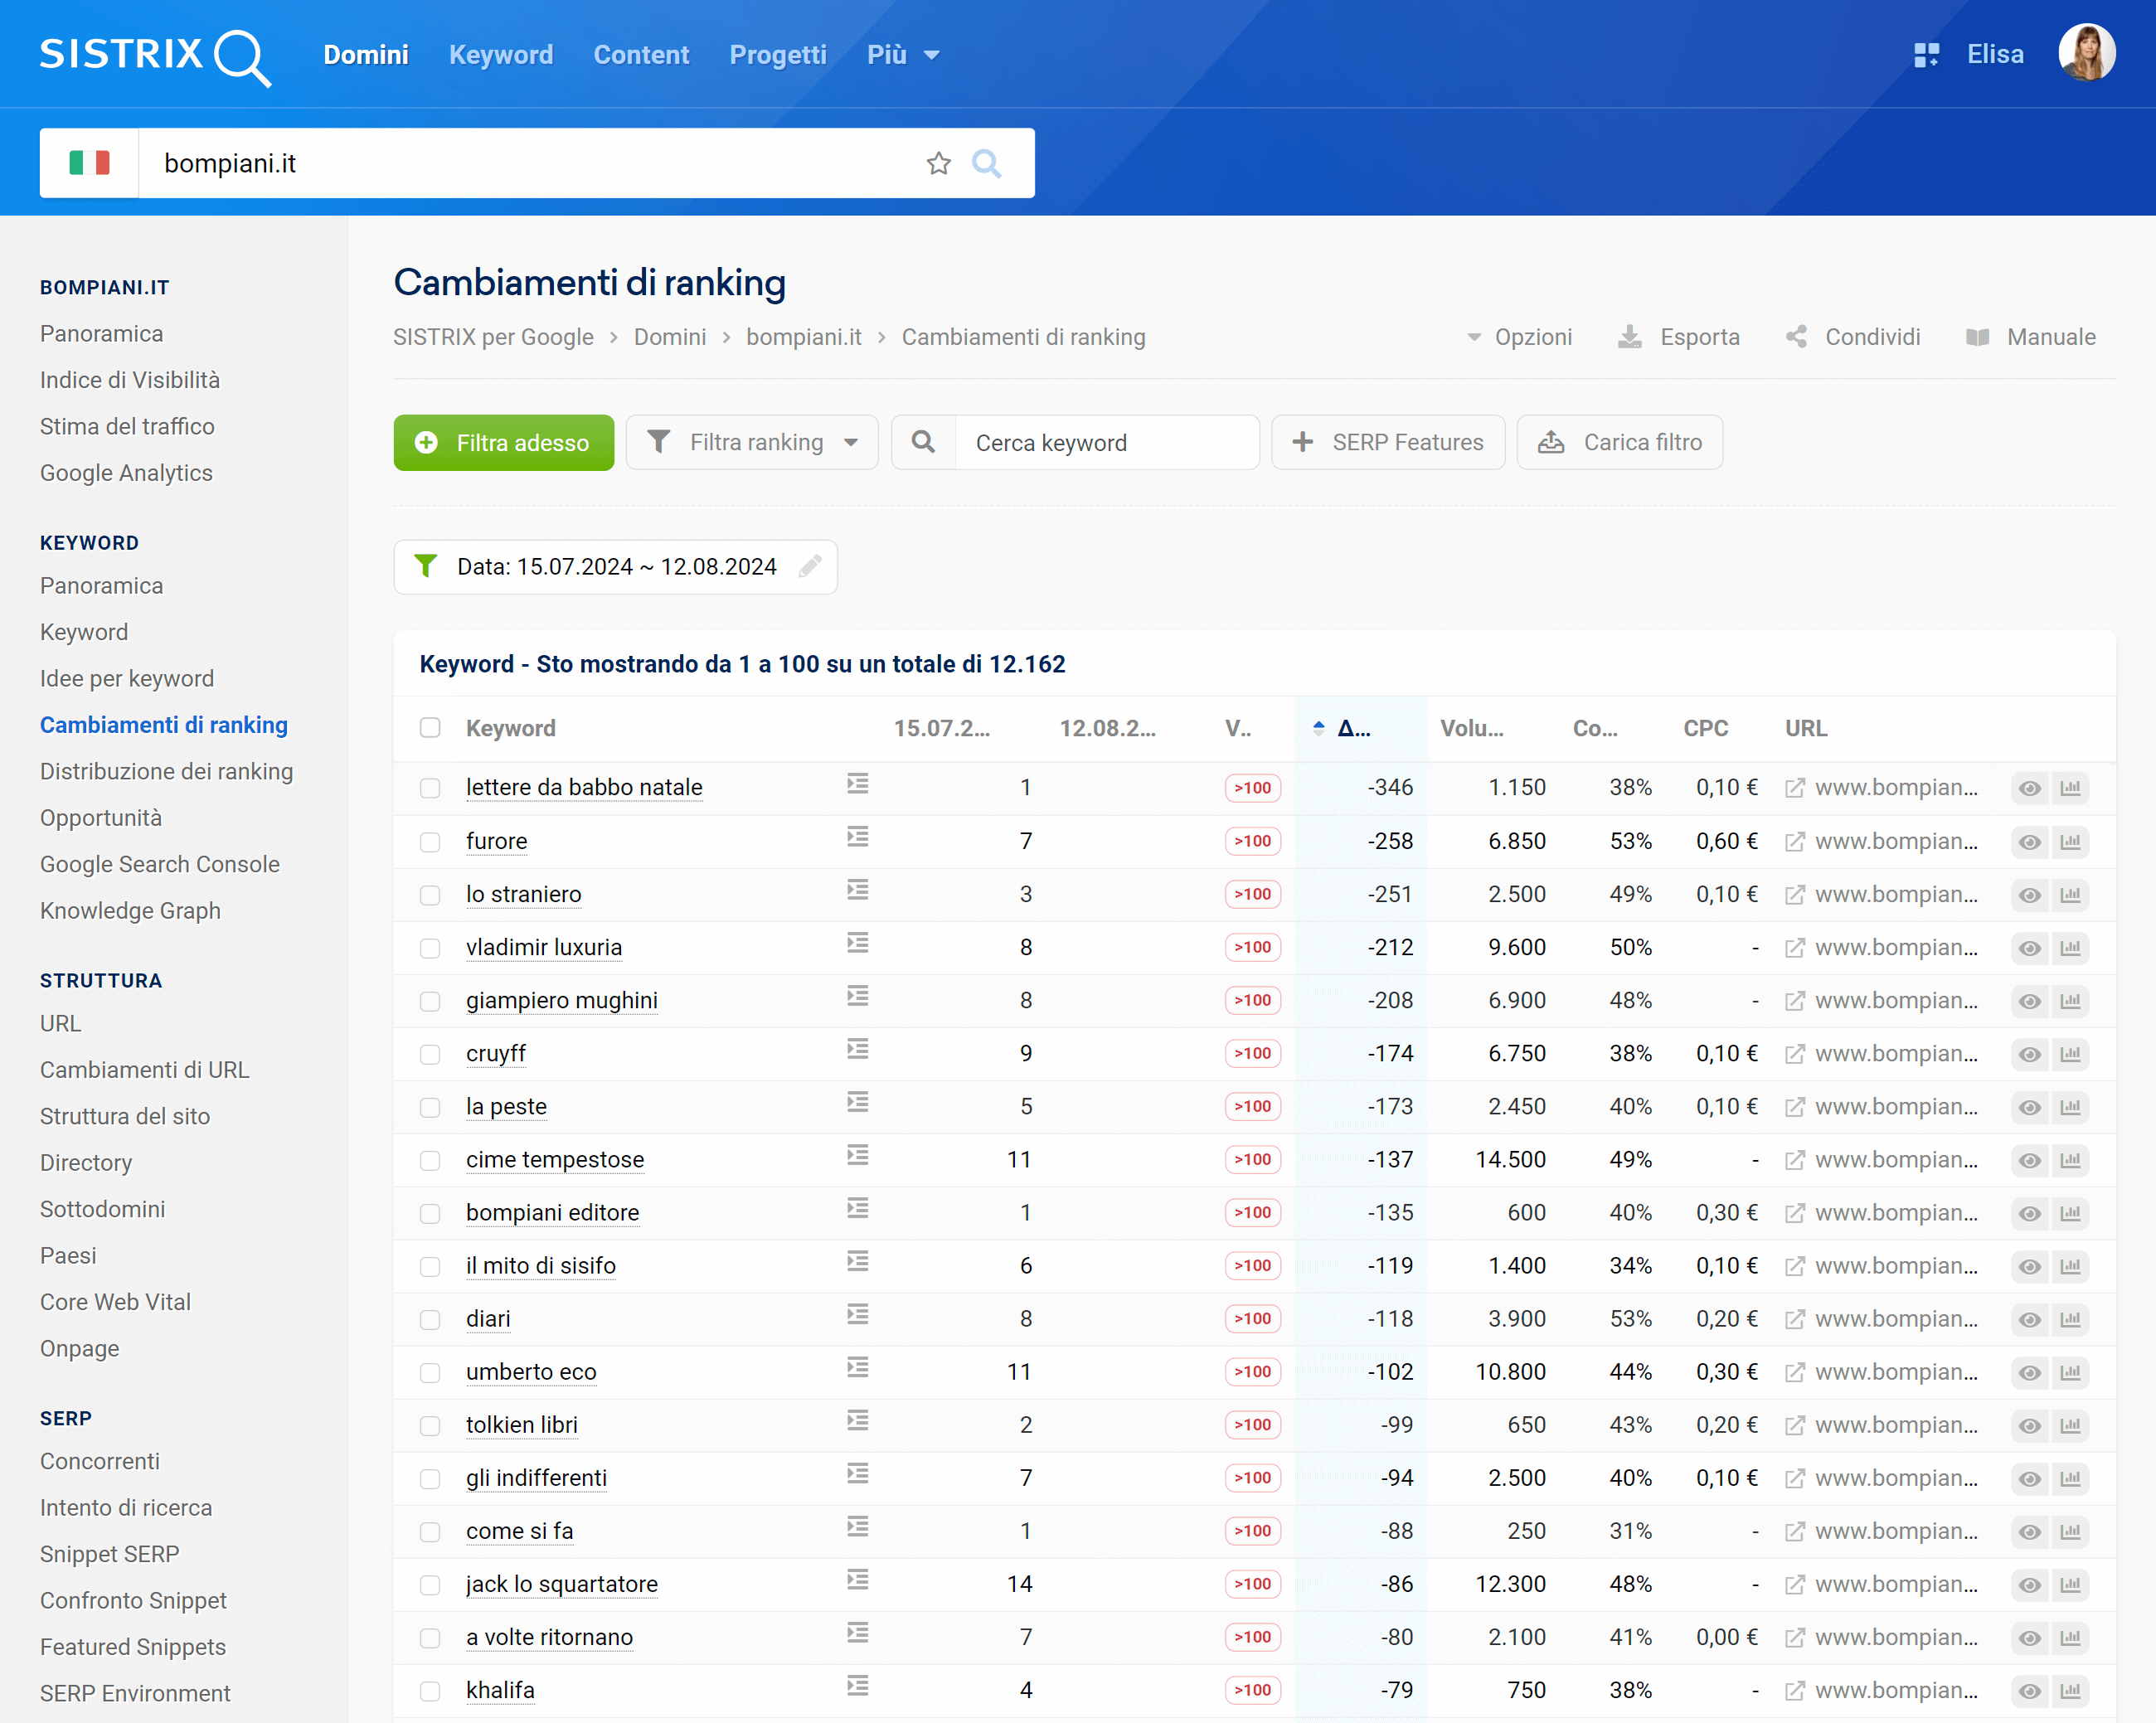Image resolution: width=2156 pixels, height=1723 pixels.
Task: Show history chart for bompiani editore row
Action: point(2071,1213)
